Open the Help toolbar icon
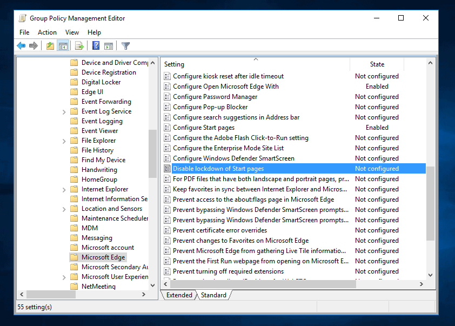This screenshot has height=326, width=455. click(x=96, y=45)
